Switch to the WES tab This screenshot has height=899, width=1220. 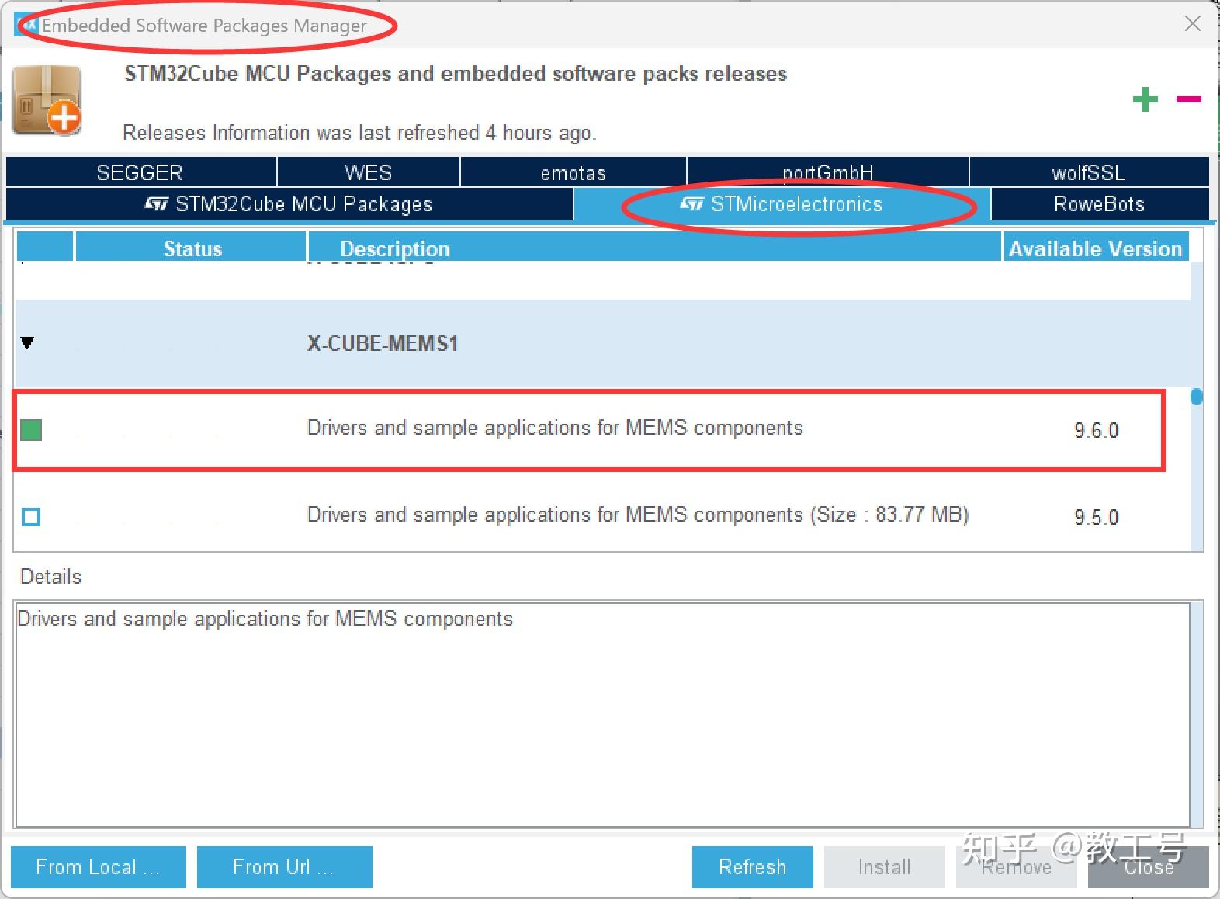coord(369,172)
